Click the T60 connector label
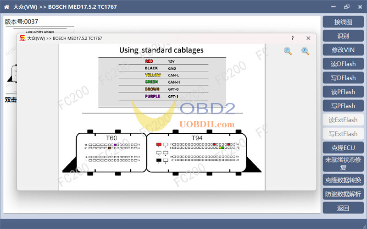The width and height of the screenshot is (367, 229). tap(111, 138)
